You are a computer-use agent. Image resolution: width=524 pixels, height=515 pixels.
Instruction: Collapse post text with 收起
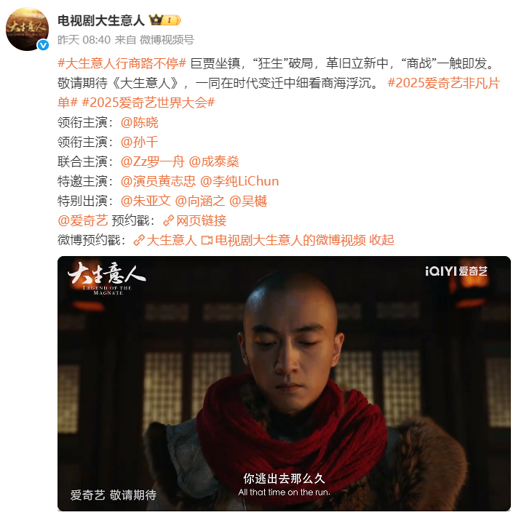point(381,240)
